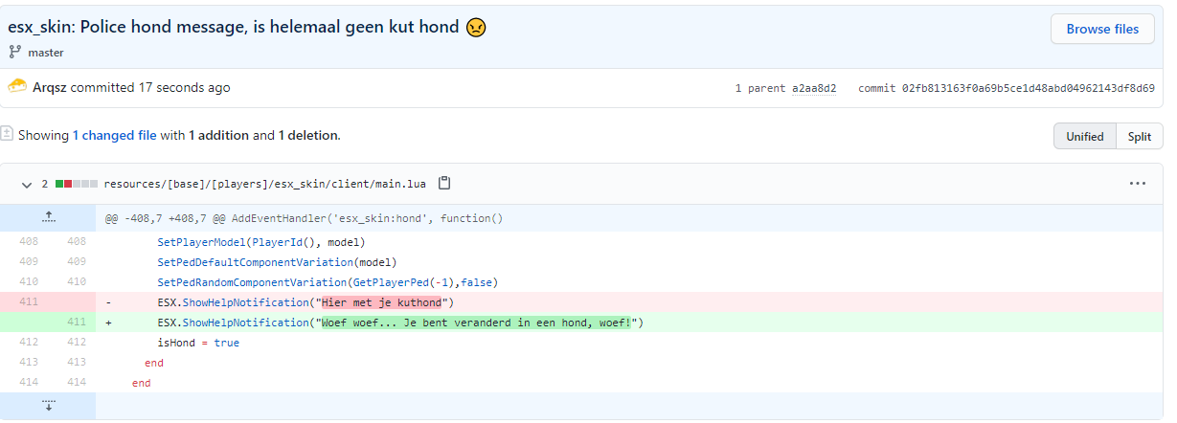Click the angry emoji in commit title
This screenshot has height=423, width=1177.
tap(476, 28)
